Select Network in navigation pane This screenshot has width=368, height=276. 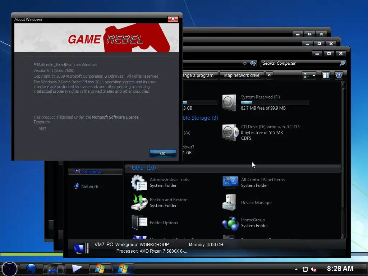point(90,187)
